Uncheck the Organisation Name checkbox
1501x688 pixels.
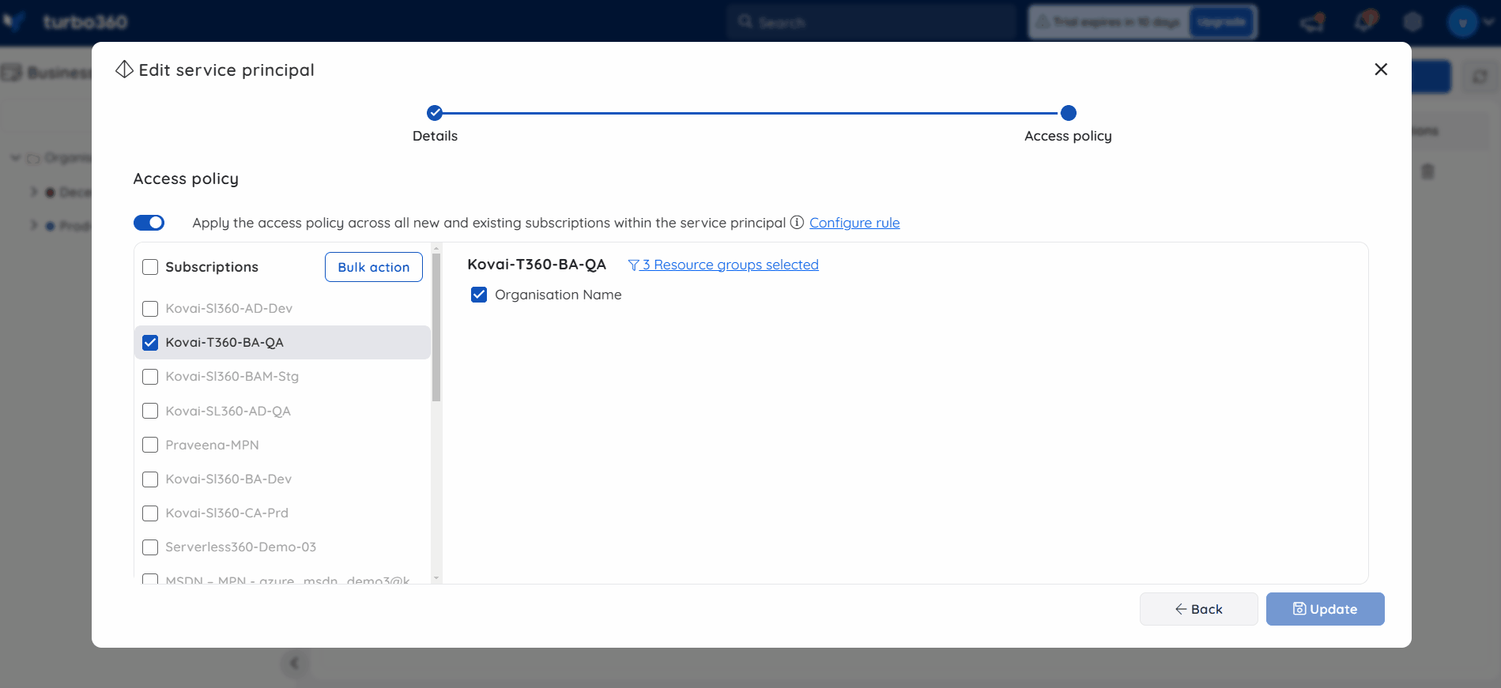[479, 295]
